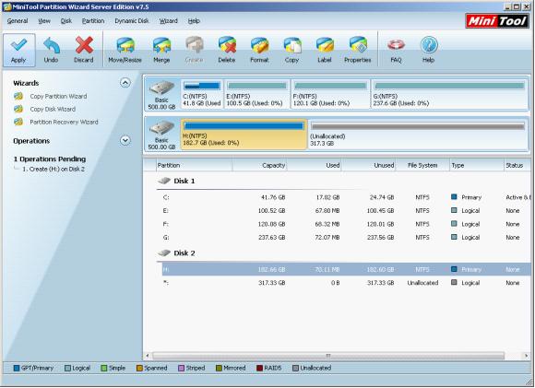Click the Partition Recovery Wizard icon
The image size is (535, 388).
(18, 122)
